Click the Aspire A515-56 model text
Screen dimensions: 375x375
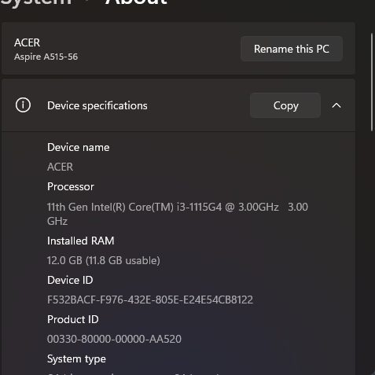(x=46, y=57)
